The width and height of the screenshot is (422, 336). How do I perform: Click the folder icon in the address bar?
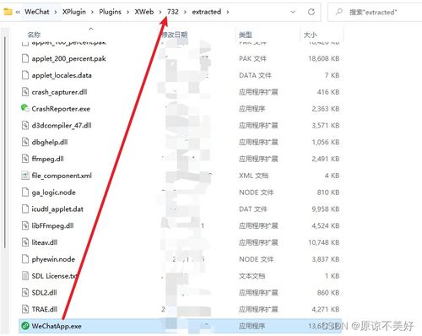click(8, 12)
